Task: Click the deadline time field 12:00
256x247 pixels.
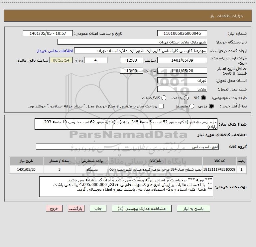Action: (132, 60)
